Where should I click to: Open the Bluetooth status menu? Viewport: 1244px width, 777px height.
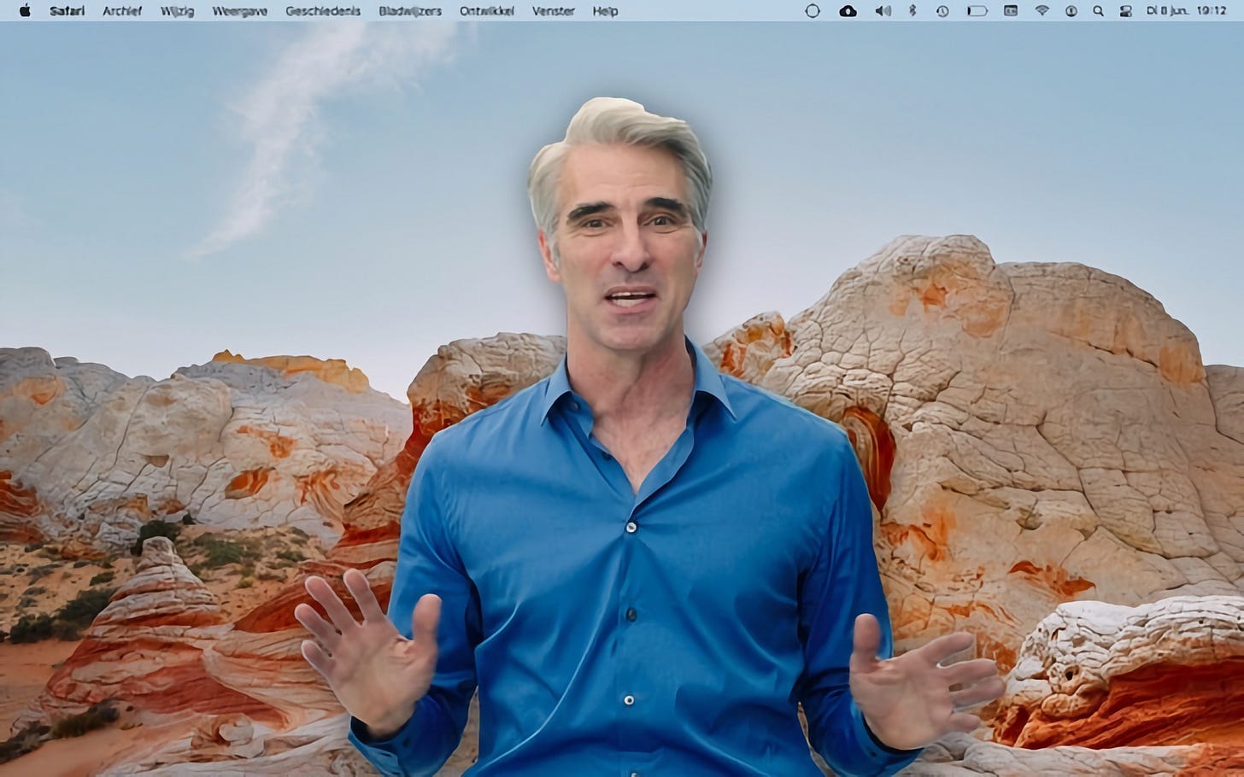click(x=912, y=11)
